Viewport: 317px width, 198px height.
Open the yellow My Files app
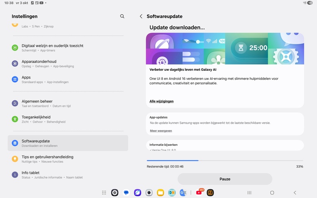[160, 193]
